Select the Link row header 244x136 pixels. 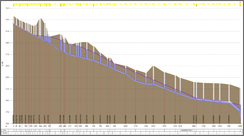pos(4,130)
